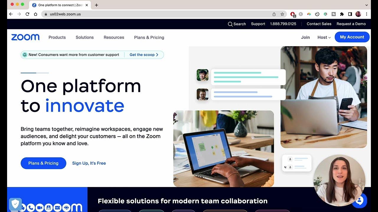Click the blue Plans & Pricing button
This screenshot has width=378, height=212.
43,163
